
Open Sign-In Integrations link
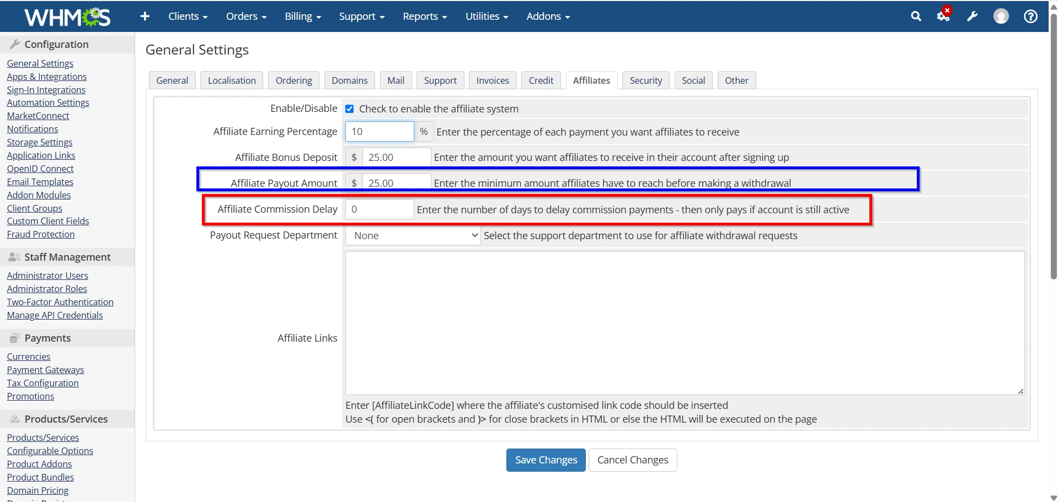[46, 90]
